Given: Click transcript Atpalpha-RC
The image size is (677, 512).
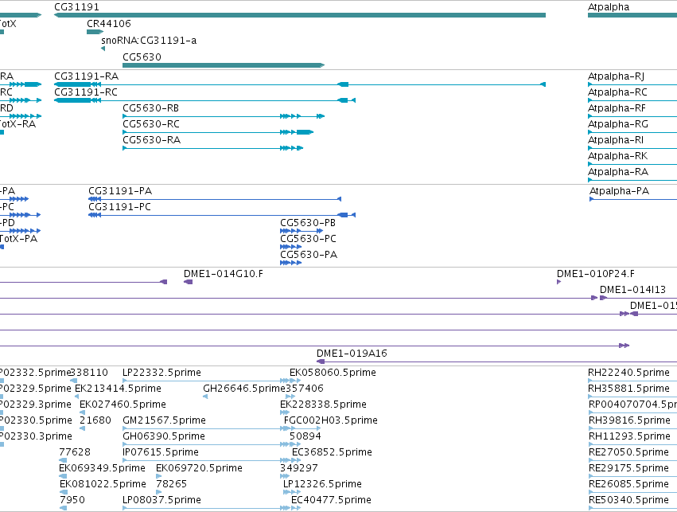Looking at the screenshot, I should pos(617,92).
